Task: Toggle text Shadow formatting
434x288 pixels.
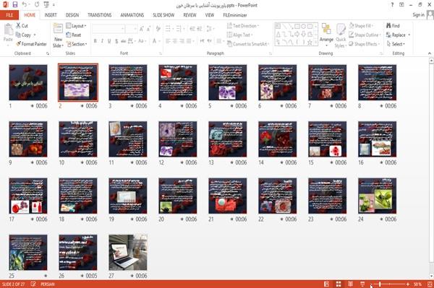Action: [116, 41]
